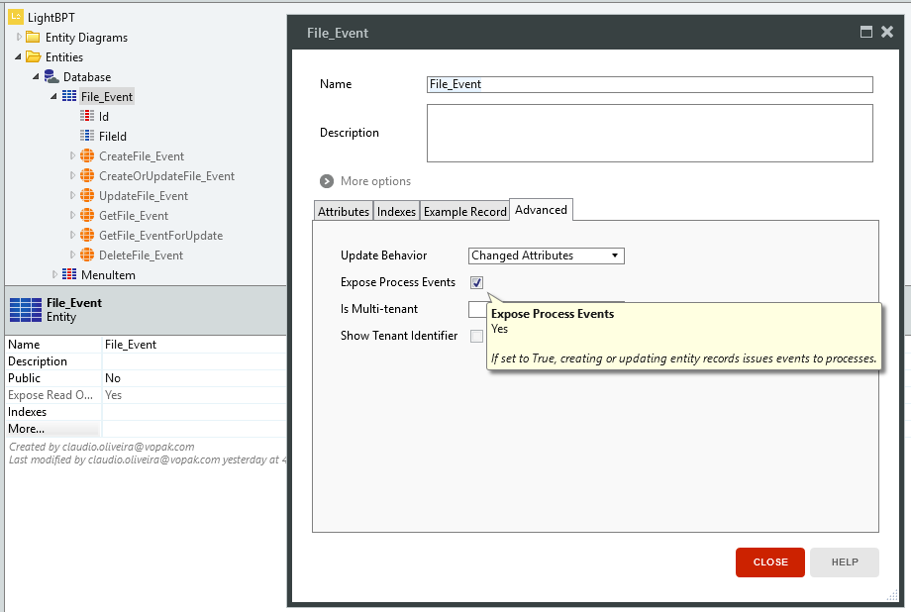Expand the Entity Diagrams folder
This screenshot has height=612, width=911.
(x=18, y=37)
